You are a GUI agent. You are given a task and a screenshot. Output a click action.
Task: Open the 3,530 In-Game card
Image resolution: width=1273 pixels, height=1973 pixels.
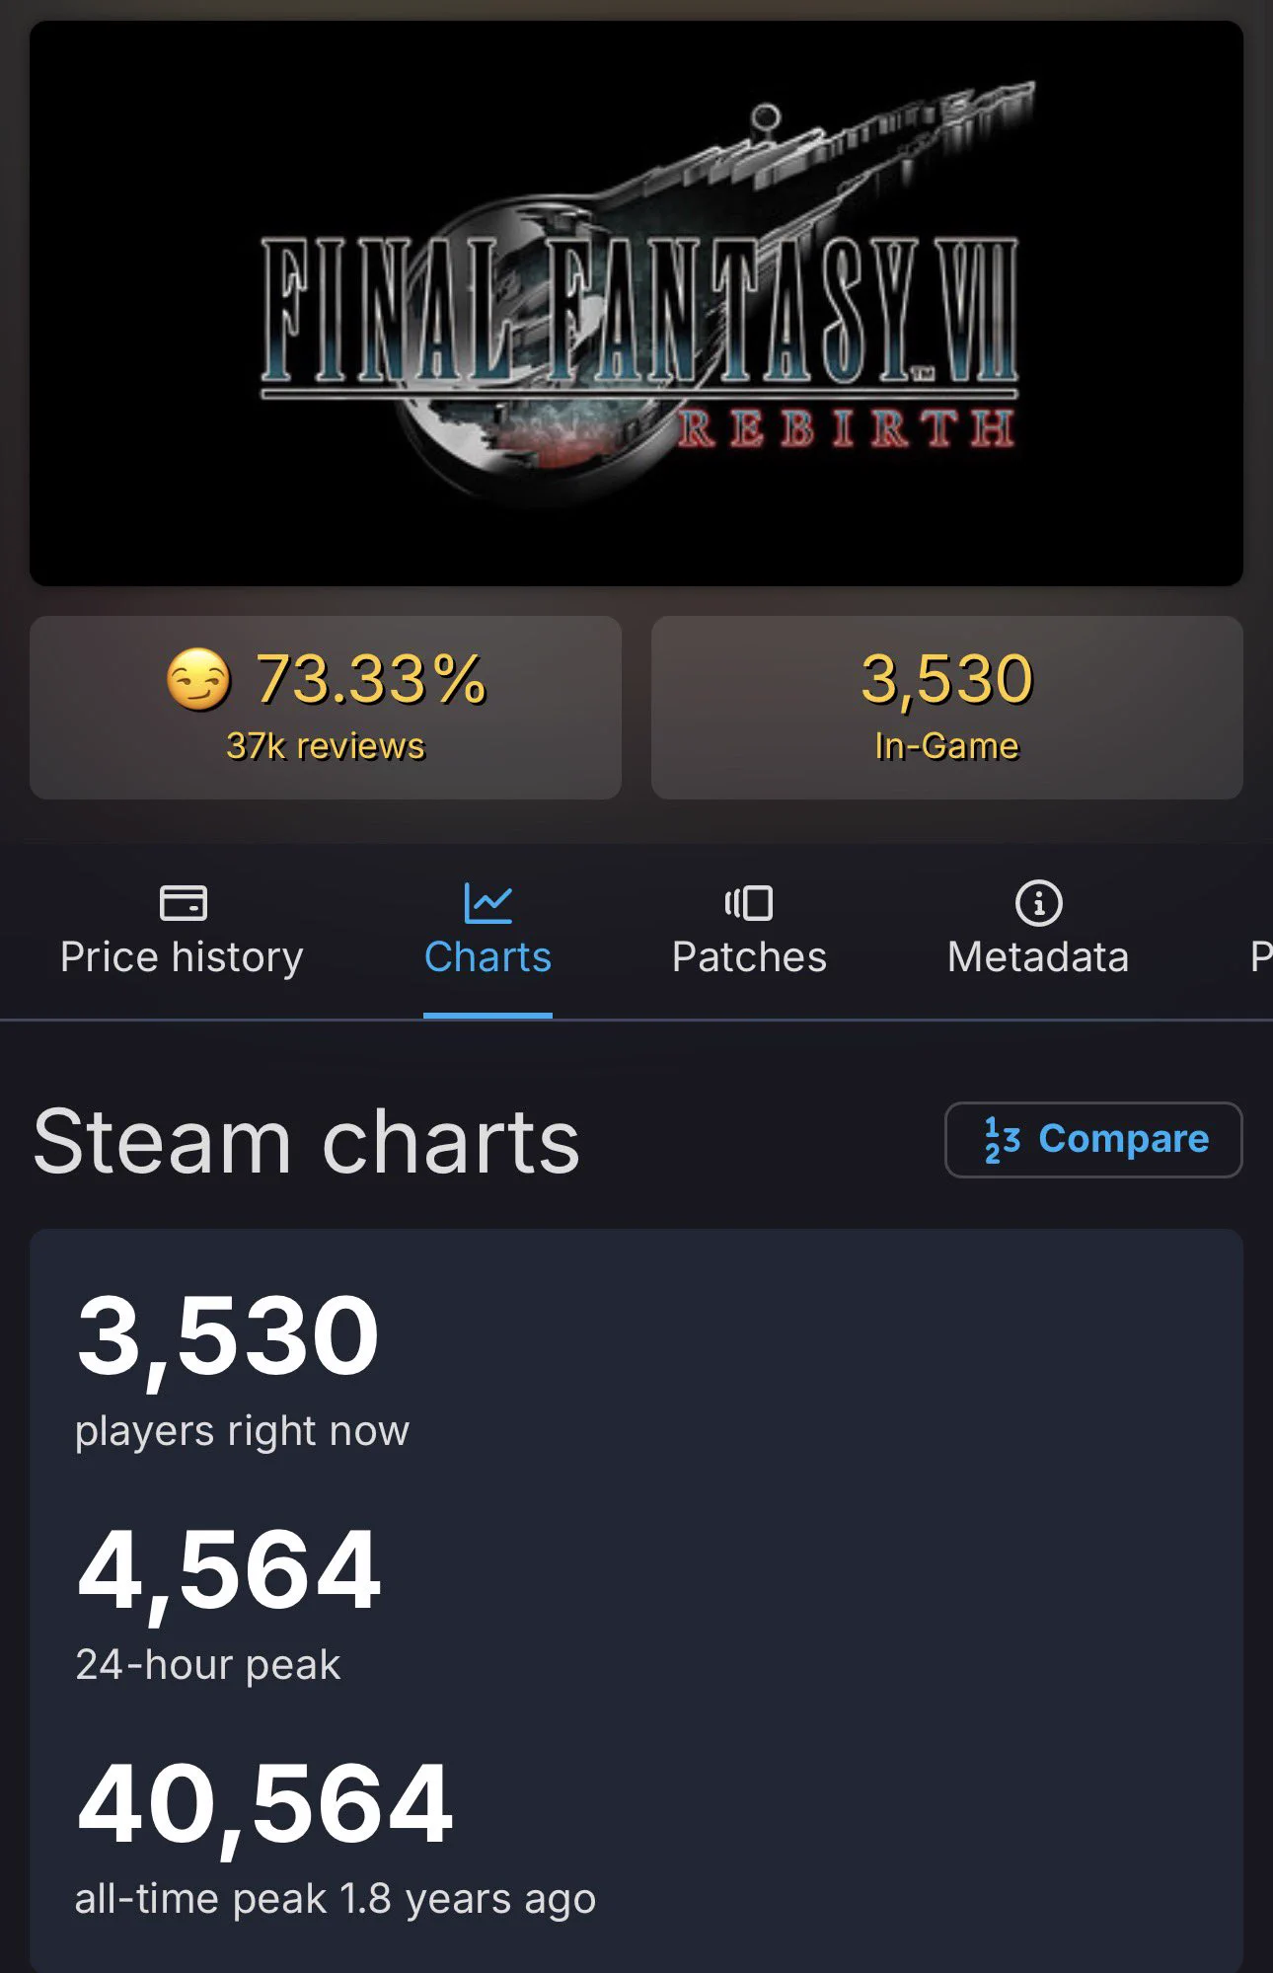point(946,708)
